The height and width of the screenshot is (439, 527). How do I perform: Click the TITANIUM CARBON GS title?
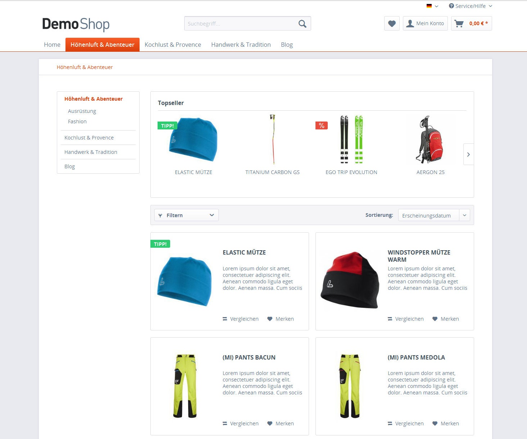tap(272, 172)
